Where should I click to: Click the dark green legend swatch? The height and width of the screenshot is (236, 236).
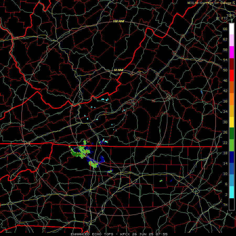tap(232, 133)
